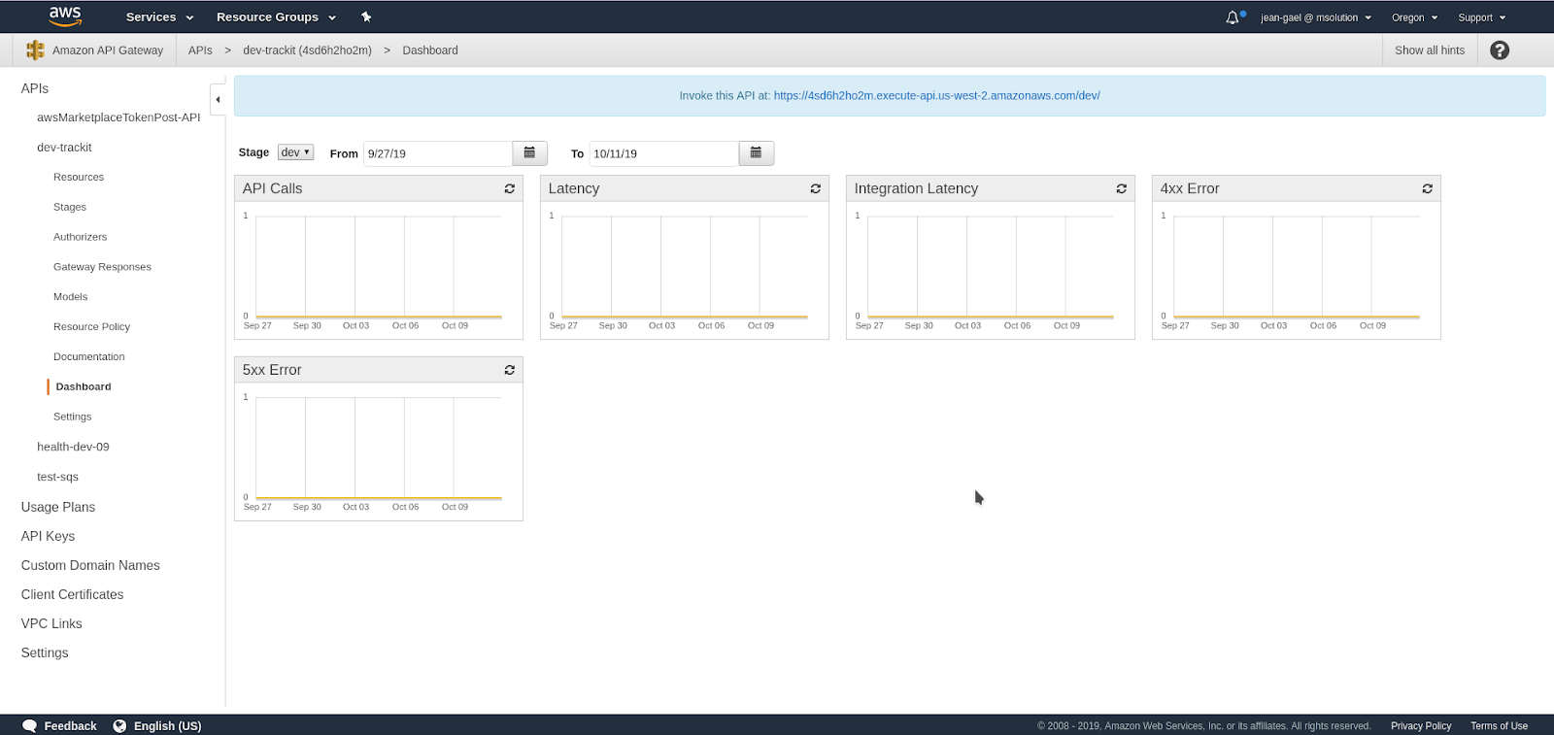Refresh the API Calls chart

[x=509, y=188]
